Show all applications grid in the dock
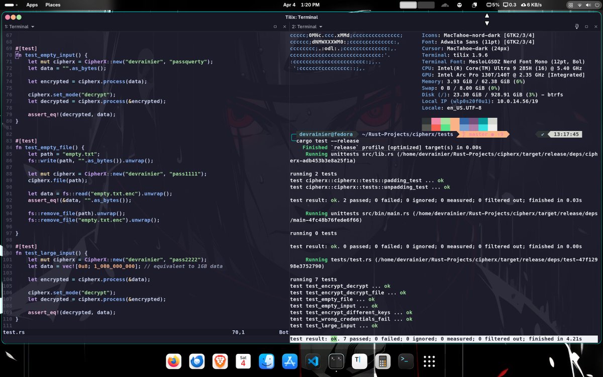The height and width of the screenshot is (377, 603). [x=429, y=361]
